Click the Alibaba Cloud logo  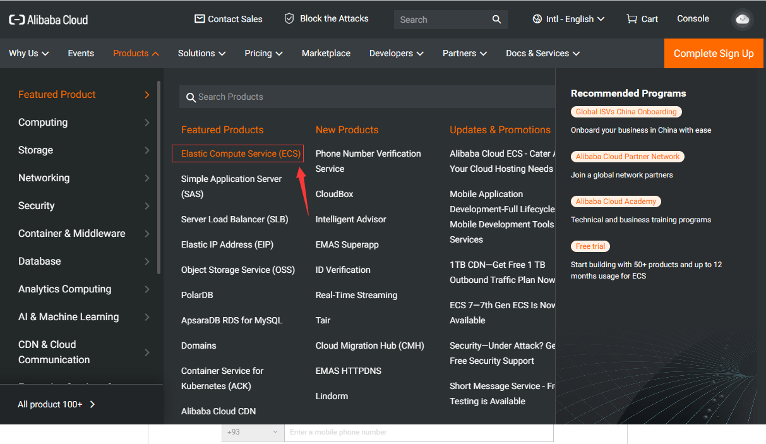coord(49,20)
